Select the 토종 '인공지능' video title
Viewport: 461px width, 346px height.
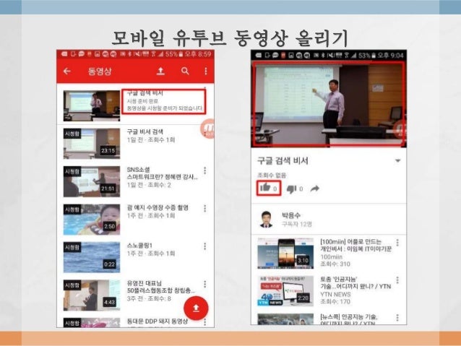(356, 282)
